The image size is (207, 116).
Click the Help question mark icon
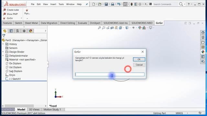point(189,4)
